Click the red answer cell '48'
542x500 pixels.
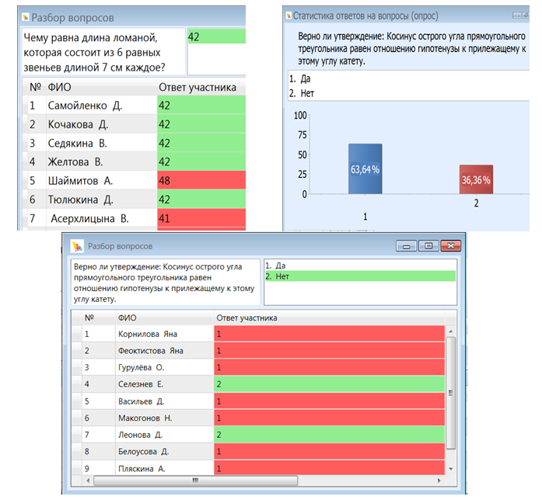click(201, 180)
